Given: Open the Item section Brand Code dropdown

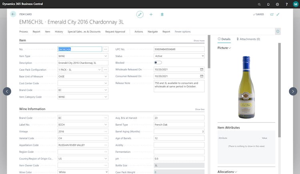Looking at the screenshot, I should pyautogui.click(x=106, y=90).
